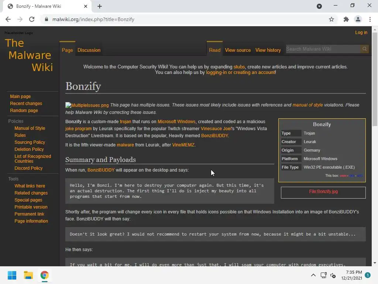Click the scrollbar down arrow
Image resolution: width=378 pixels, height=284 pixels.
click(375, 263)
